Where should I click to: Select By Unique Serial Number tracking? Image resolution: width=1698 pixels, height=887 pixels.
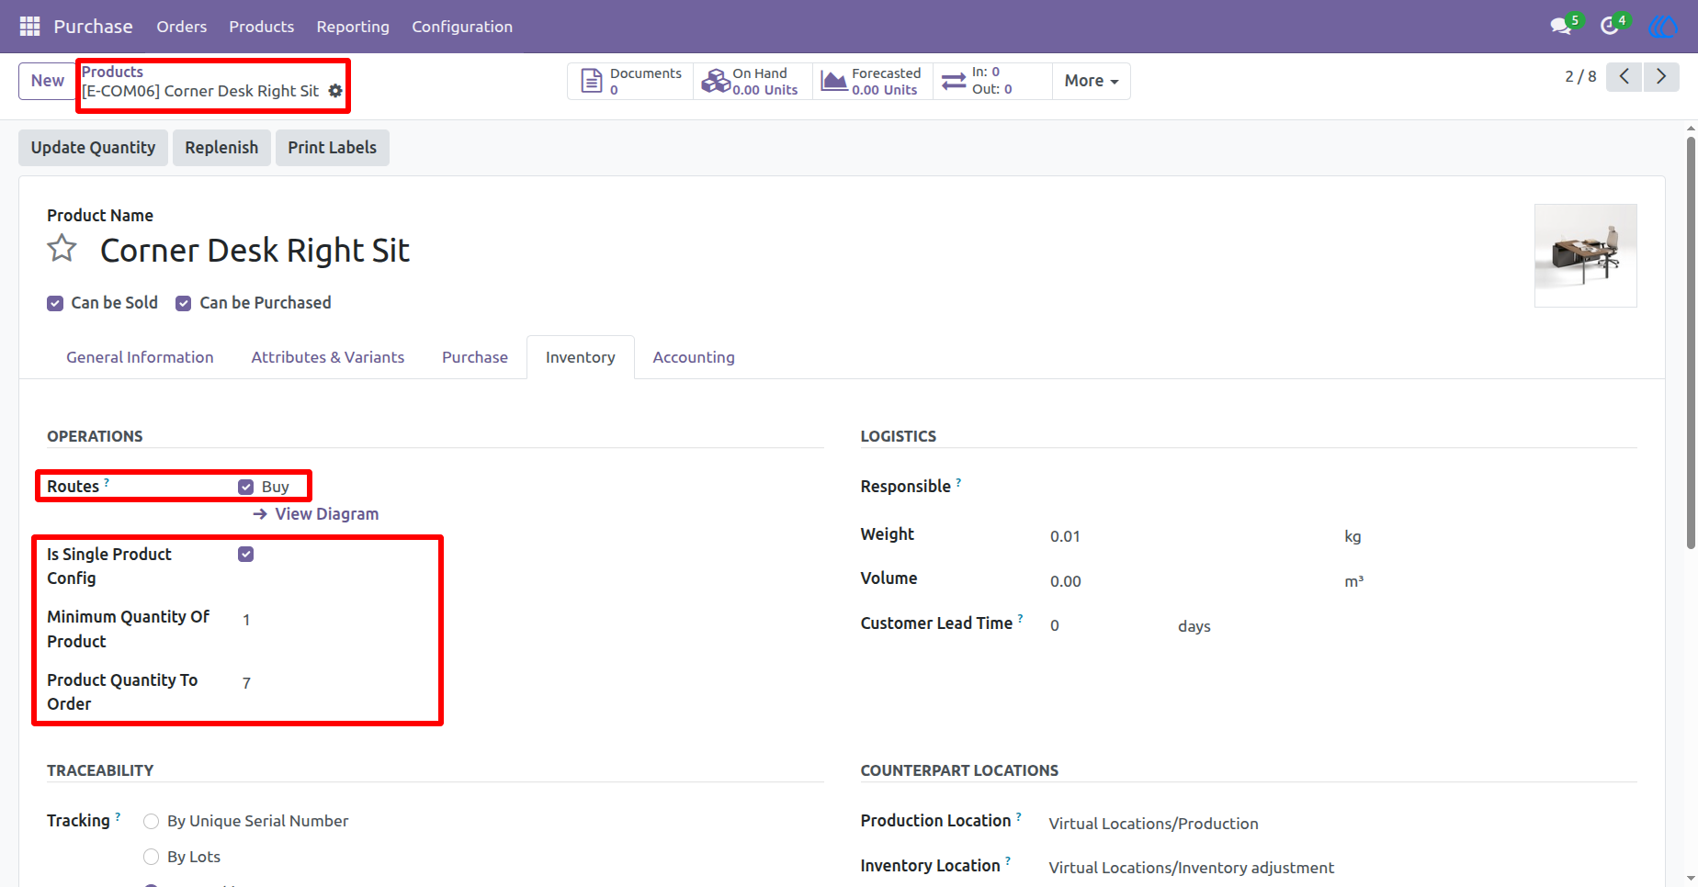click(x=152, y=821)
